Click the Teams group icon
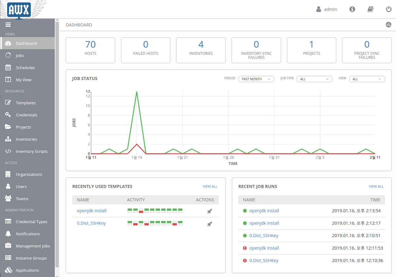 tap(9, 199)
